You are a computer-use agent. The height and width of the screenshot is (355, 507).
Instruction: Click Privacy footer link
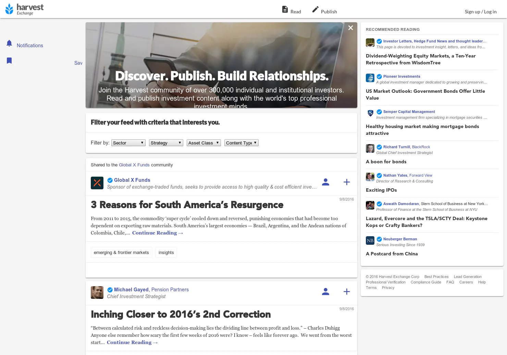click(x=388, y=288)
